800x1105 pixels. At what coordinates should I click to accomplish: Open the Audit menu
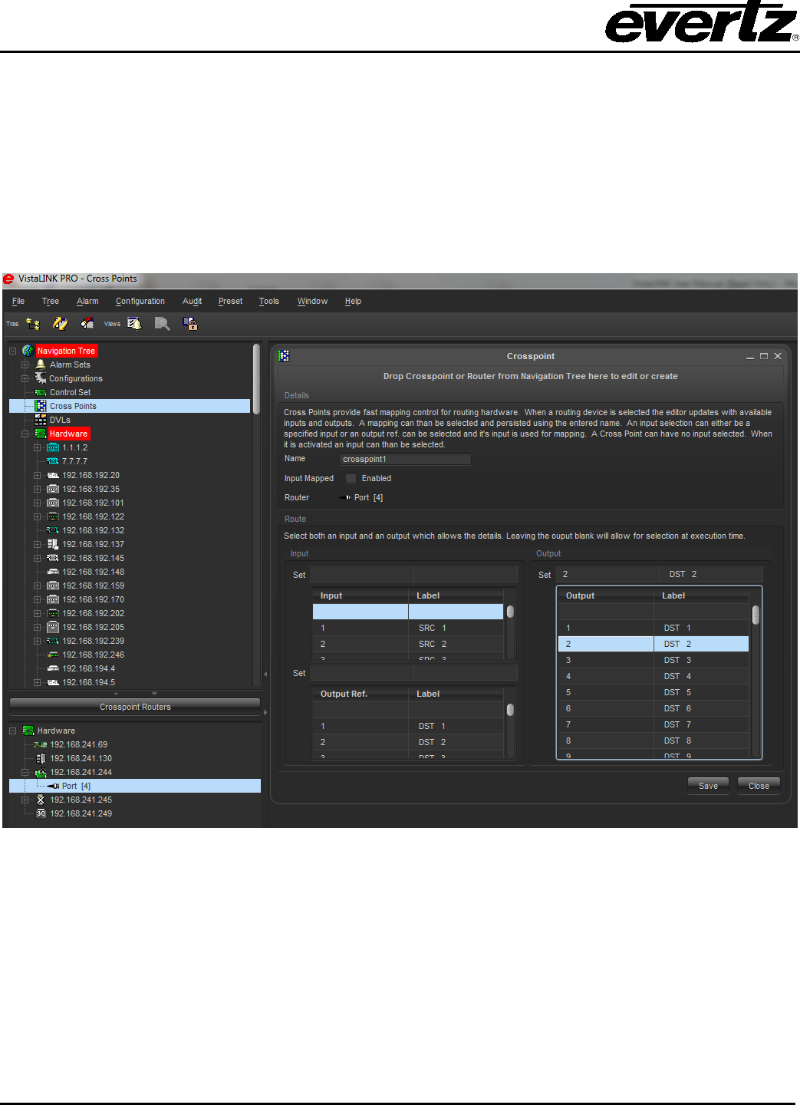click(192, 301)
